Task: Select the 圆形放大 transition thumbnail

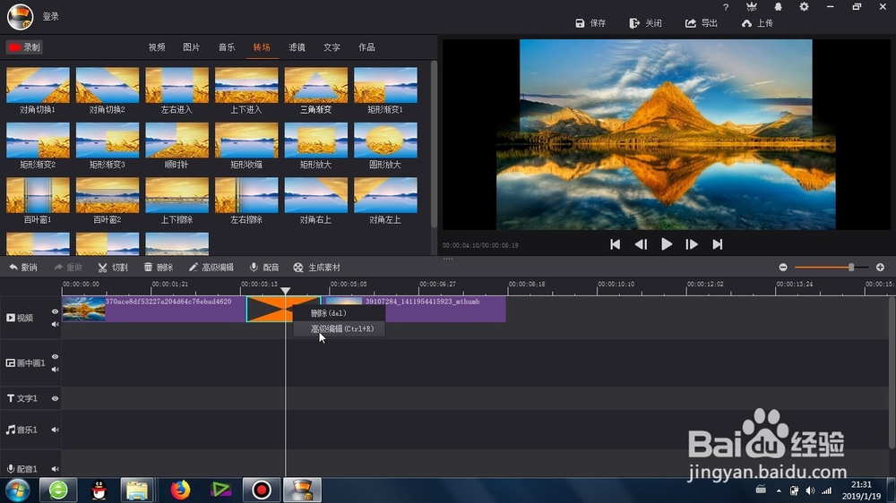Action: 385,140
